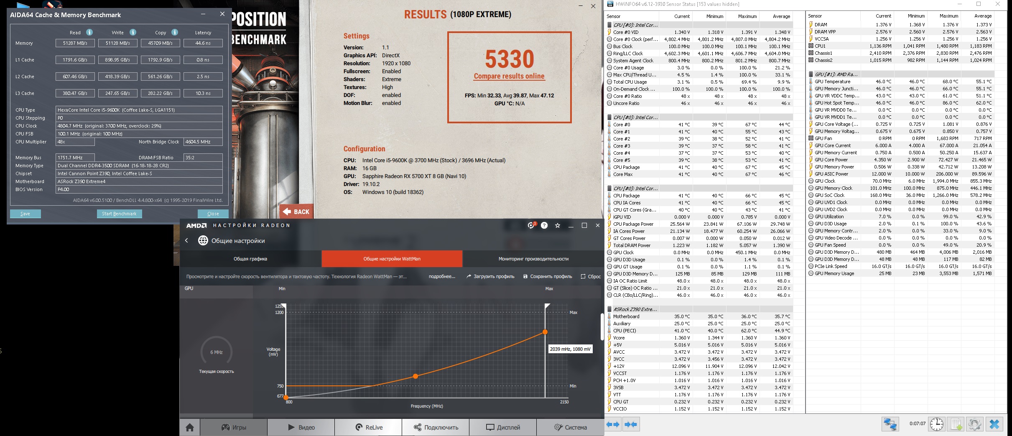The width and height of the screenshot is (1012, 436).
Task: Click the clock icon beside Ring/LLC Clock
Action: pos(609,54)
